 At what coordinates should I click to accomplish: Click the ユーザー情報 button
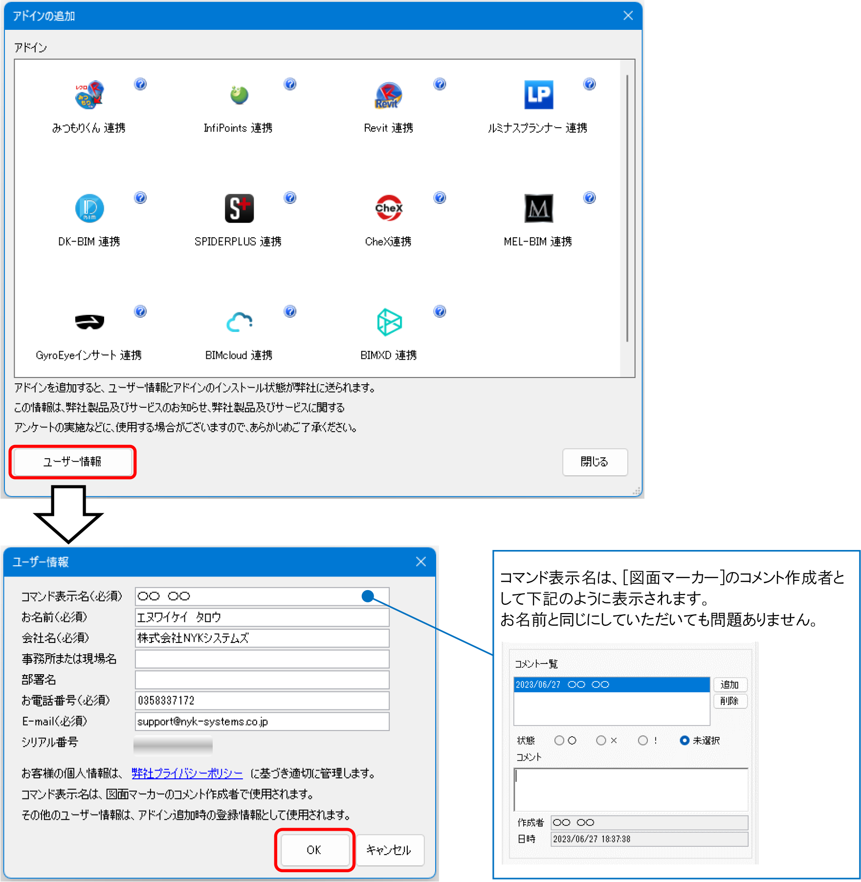[72, 462]
